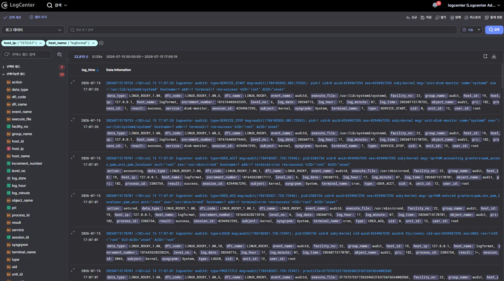Download the results with the download icon
Viewport: 504px width, 281px height.
[x=494, y=56]
